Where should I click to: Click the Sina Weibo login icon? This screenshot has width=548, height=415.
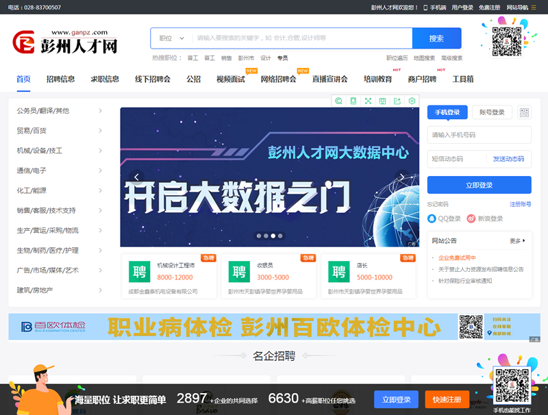[x=471, y=218]
